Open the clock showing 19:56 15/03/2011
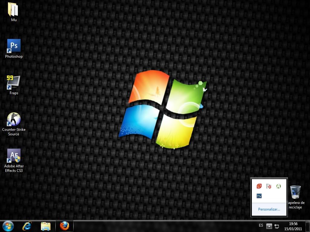310x232 pixels. coord(293,226)
